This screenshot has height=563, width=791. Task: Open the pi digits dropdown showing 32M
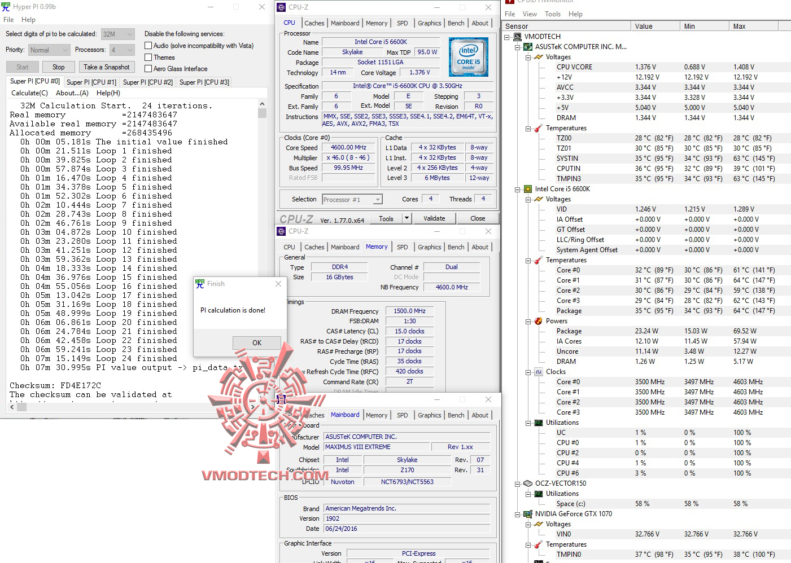pyautogui.click(x=118, y=34)
